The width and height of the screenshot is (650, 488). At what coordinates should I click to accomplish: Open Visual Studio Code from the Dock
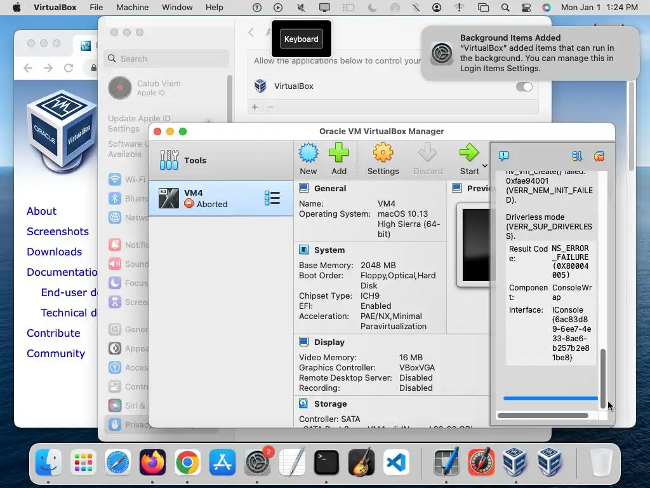click(396, 463)
